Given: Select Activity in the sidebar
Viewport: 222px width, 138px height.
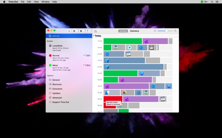Looking at the screenshot, I should 69,36.
